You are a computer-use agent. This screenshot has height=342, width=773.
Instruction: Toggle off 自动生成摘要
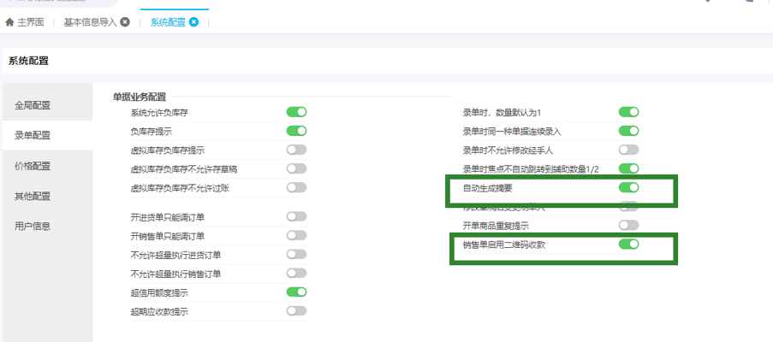coord(628,187)
